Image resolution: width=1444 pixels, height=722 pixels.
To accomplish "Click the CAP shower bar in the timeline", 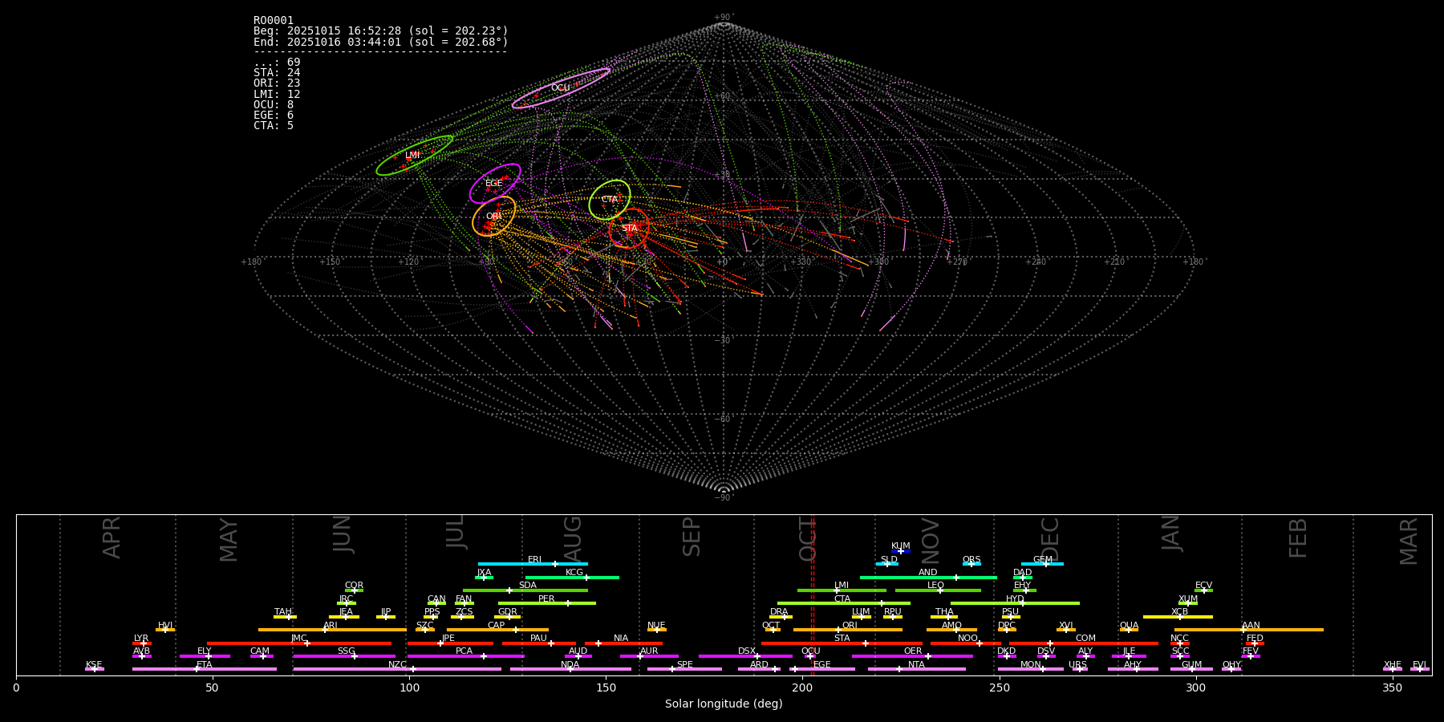I will click(497, 630).
